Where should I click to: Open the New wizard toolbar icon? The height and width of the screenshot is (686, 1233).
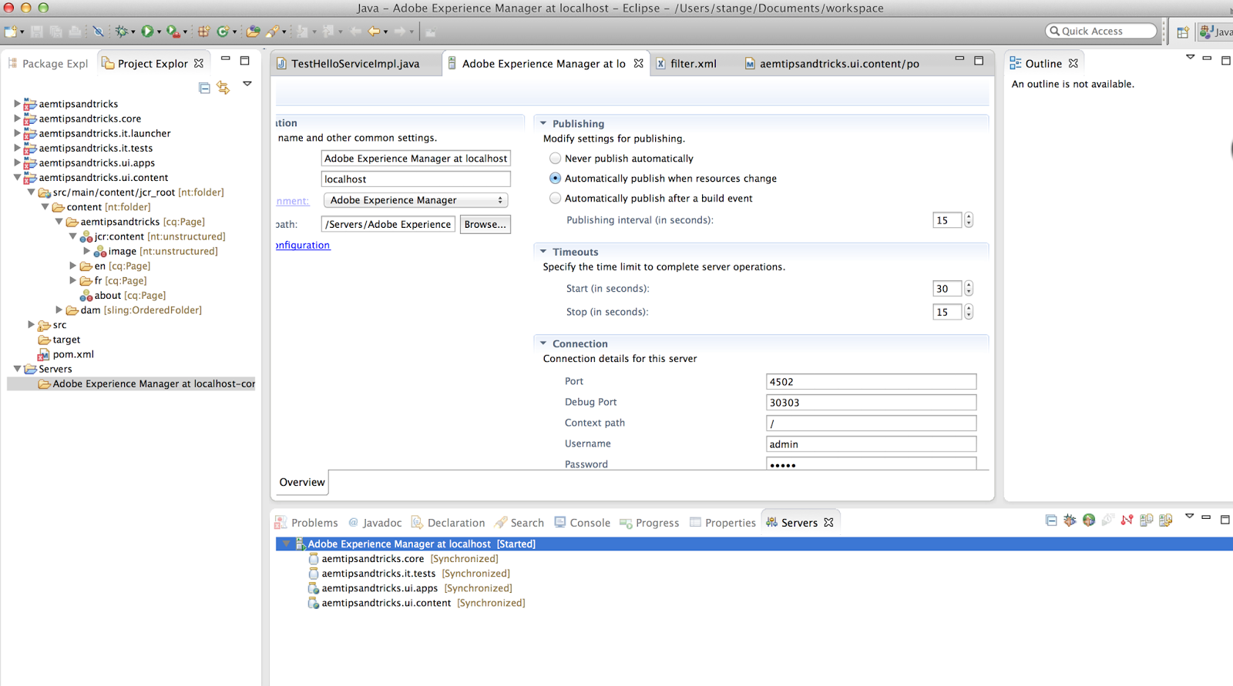coord(11,32)
